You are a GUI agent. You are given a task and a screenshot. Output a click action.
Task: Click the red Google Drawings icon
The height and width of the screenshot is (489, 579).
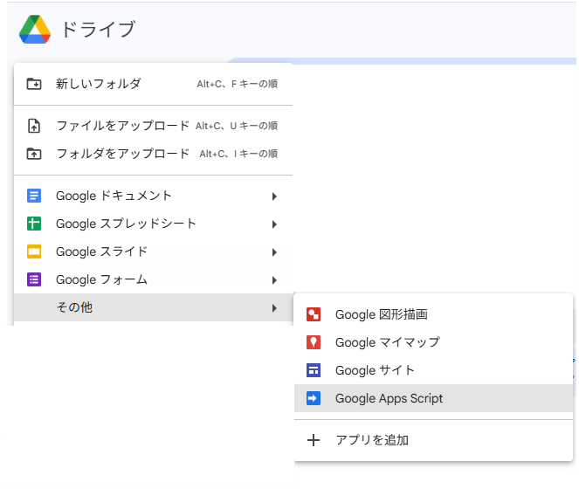pyautogui.click(x=314, y=314)
